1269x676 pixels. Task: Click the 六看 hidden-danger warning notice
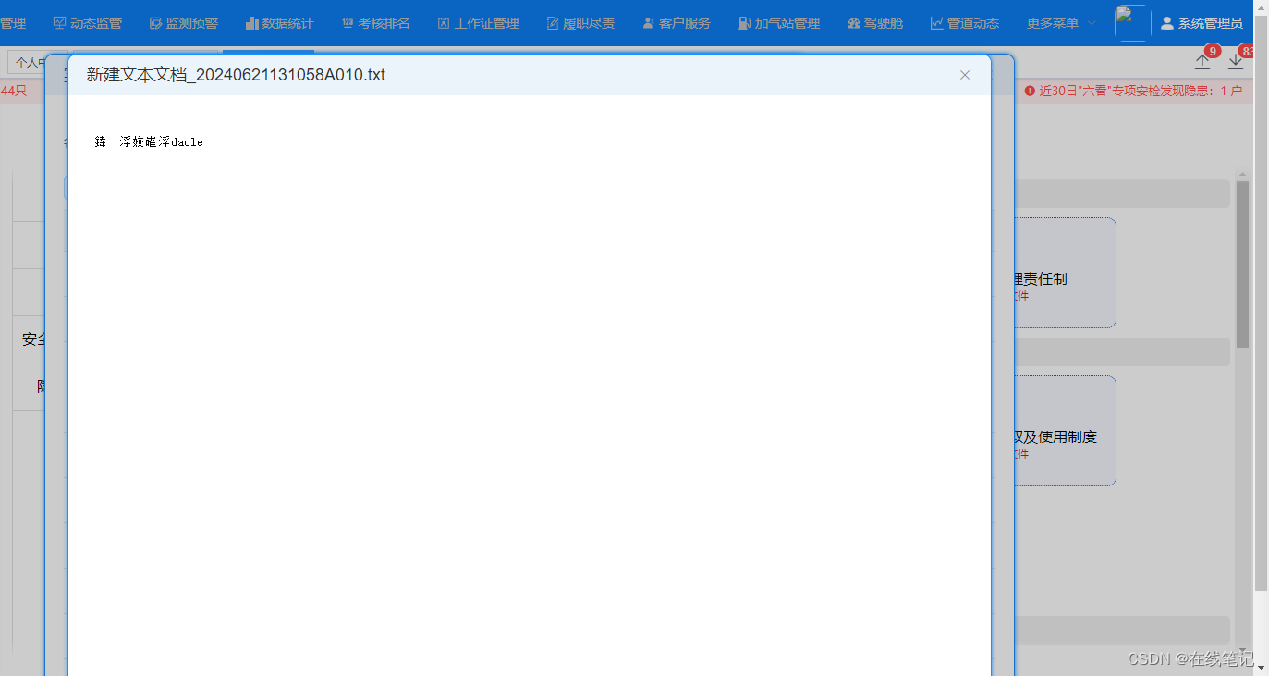tap(1133, 91)
